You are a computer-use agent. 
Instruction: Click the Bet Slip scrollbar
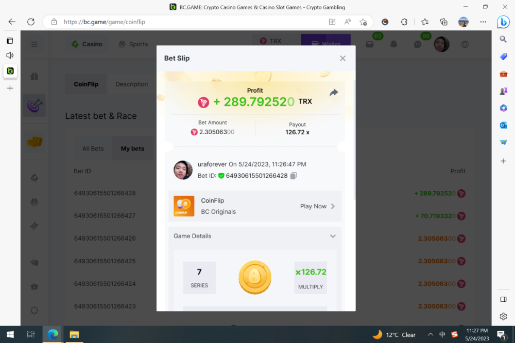(x=354, y=139)
